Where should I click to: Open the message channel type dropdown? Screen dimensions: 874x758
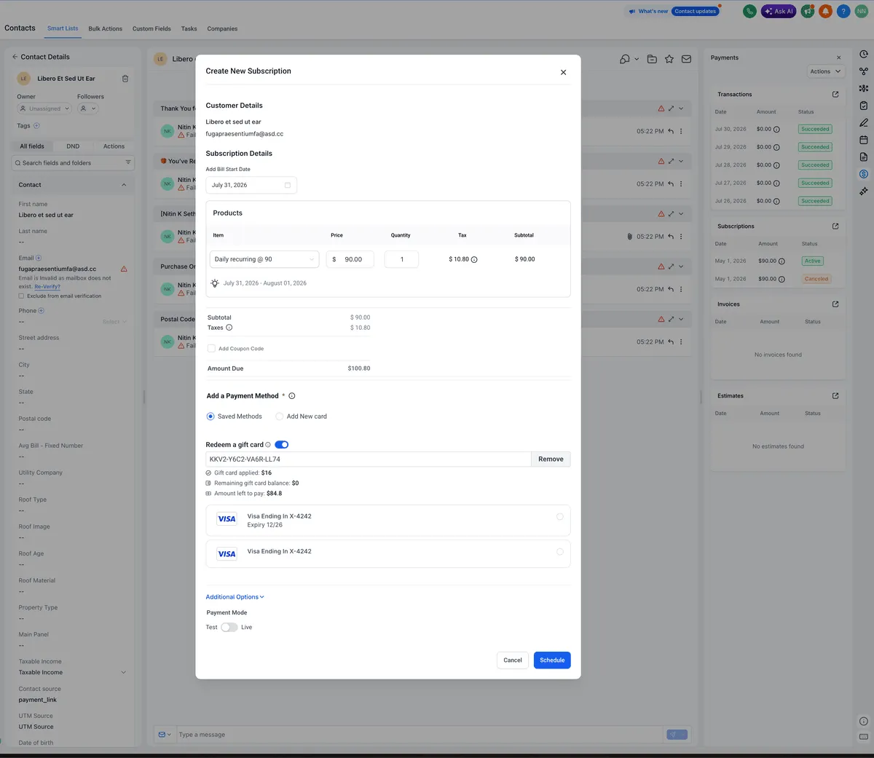[165, 735]
